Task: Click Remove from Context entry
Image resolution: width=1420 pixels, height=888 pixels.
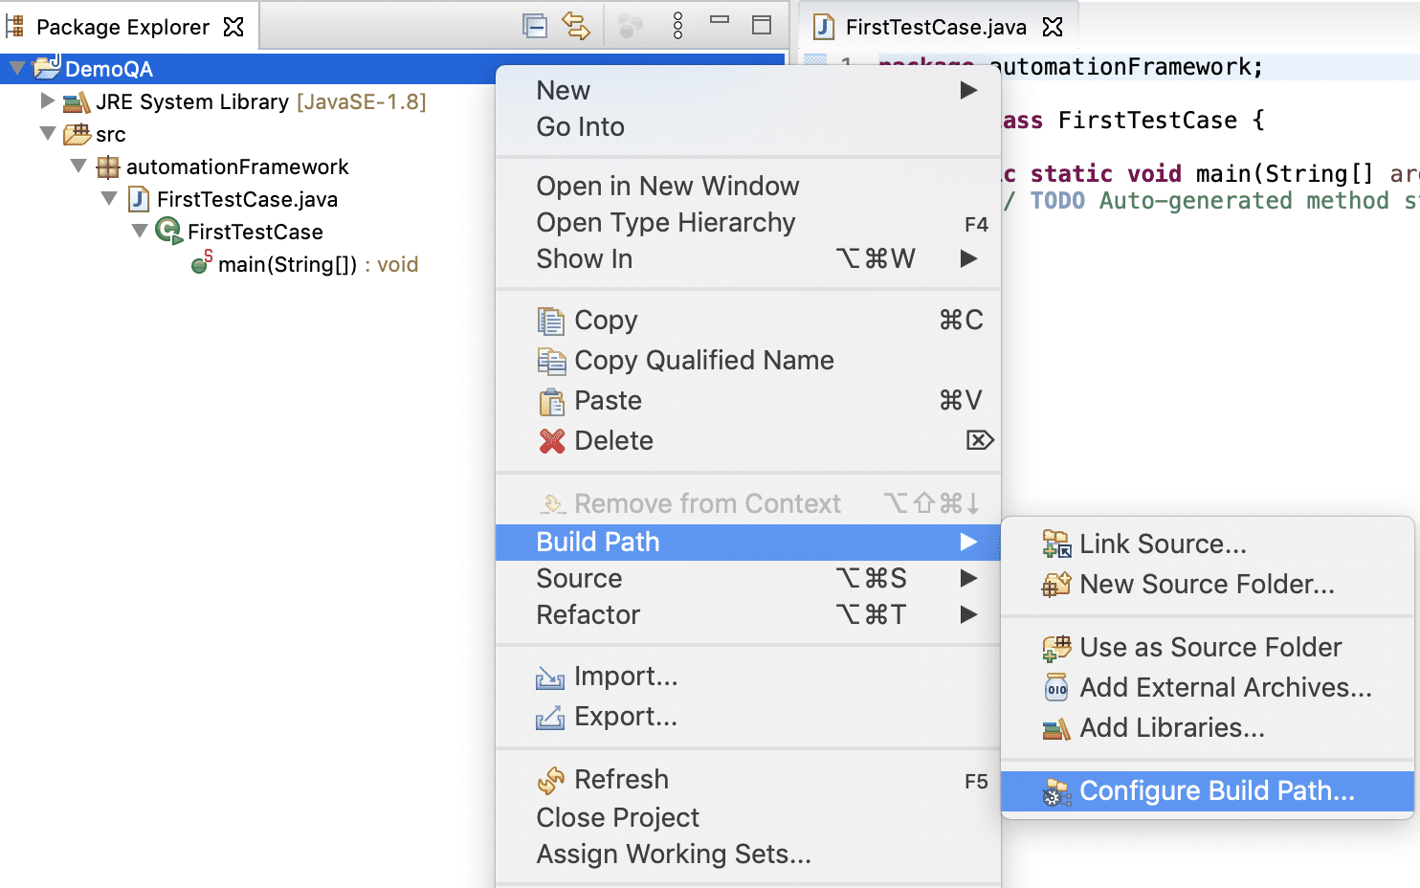Action: tap(748, 503)
